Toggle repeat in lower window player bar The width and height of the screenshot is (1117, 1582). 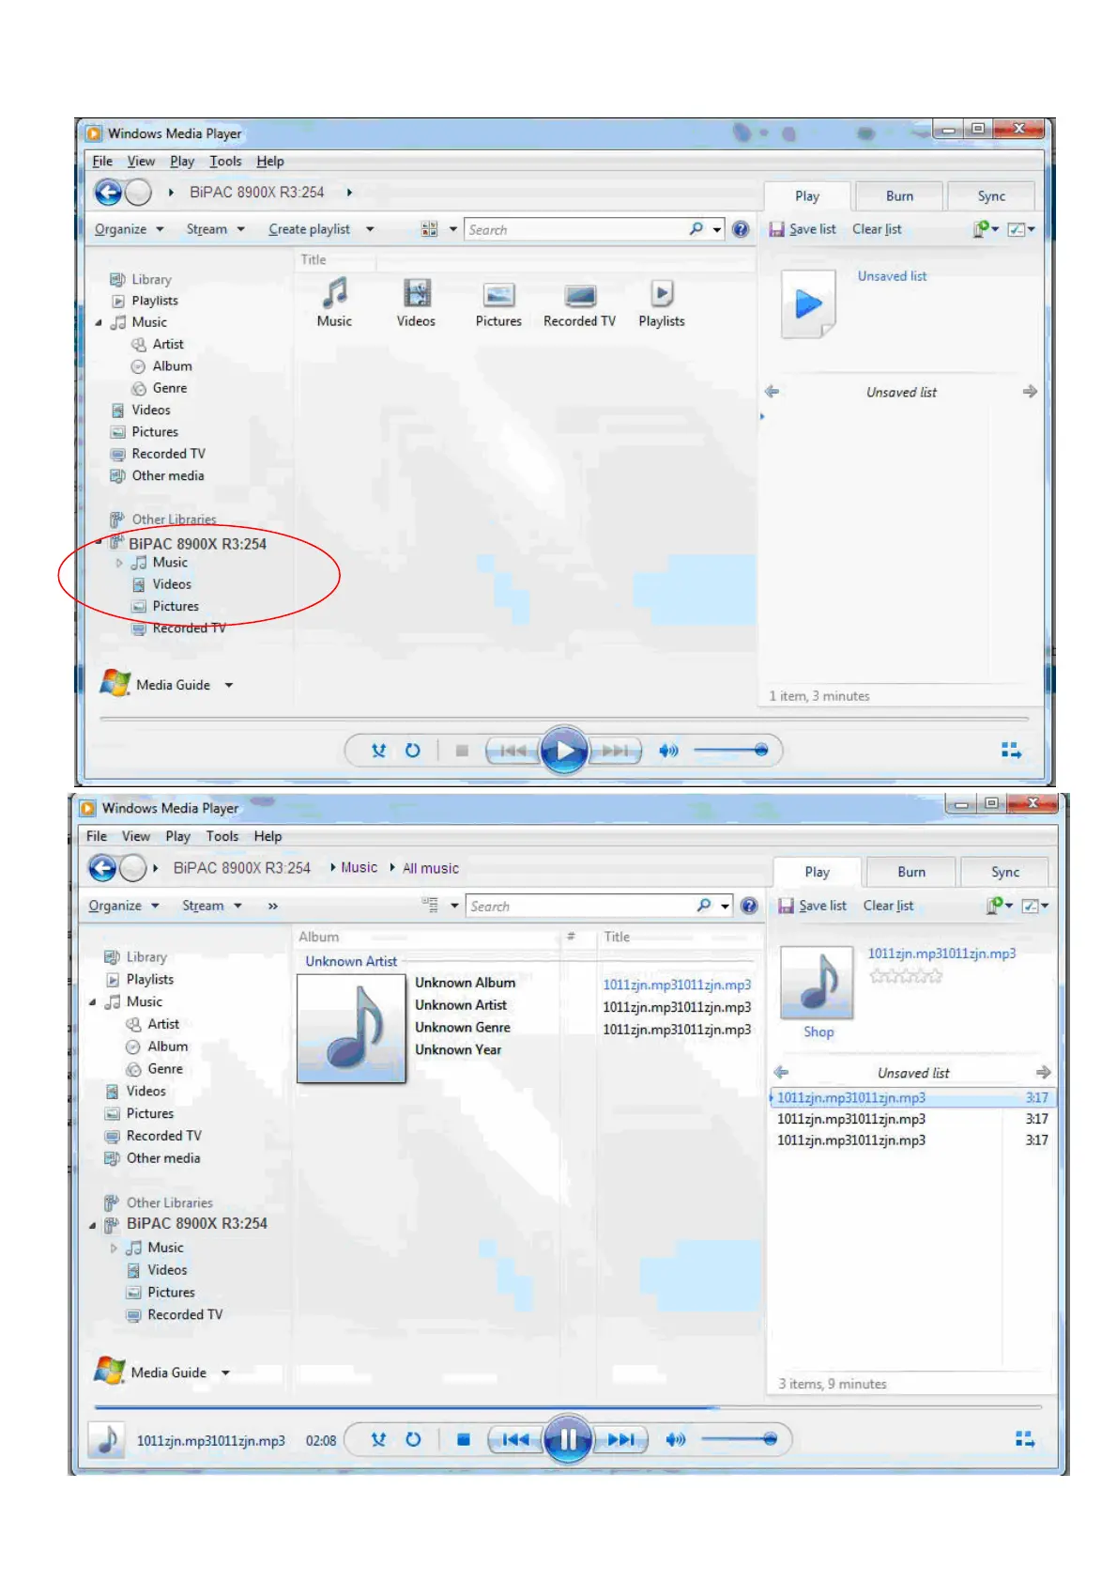(x=413, y=1439)
